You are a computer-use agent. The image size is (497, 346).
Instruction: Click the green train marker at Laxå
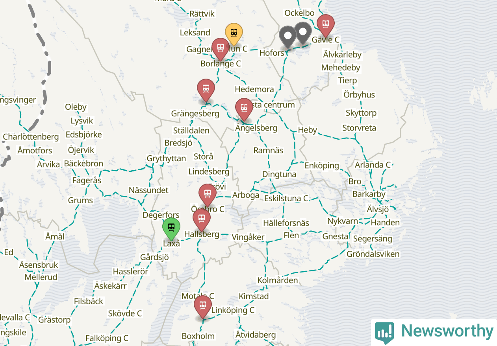coord(171,228)
